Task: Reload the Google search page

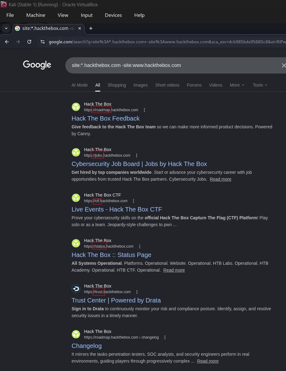Action: pos(29,42)
